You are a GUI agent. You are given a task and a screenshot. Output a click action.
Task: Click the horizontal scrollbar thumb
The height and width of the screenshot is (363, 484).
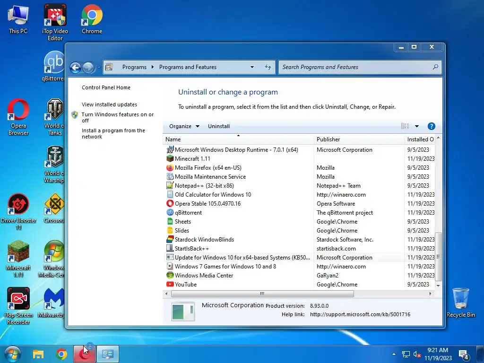[262, 294]
